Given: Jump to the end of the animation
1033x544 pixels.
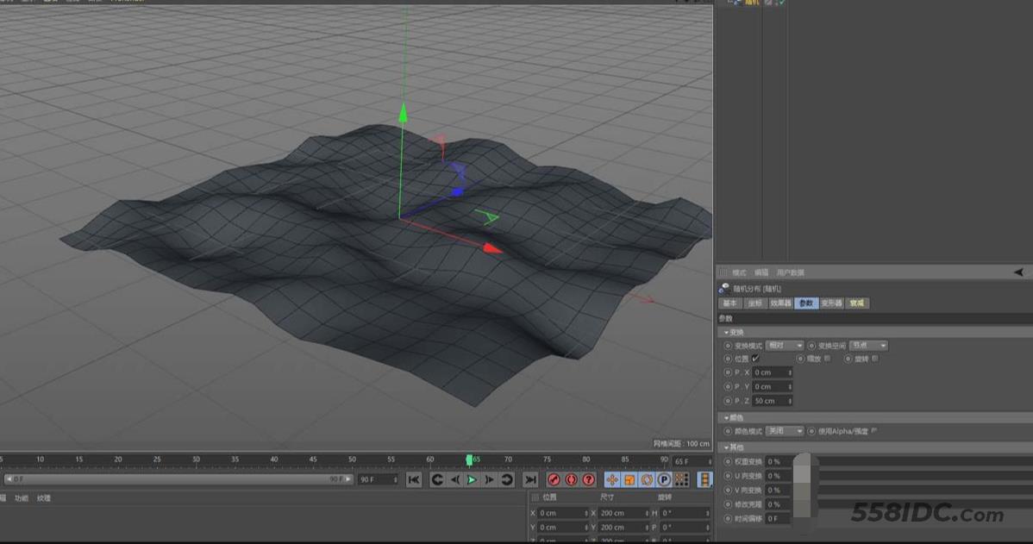Looking at the screenshot, I should 530,480.
